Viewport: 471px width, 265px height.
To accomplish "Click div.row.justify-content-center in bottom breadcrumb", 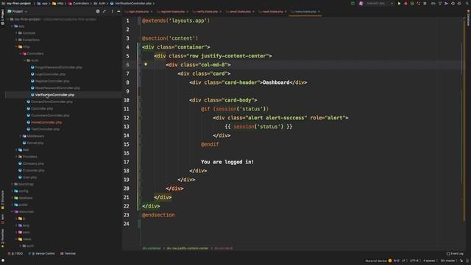I will (188, 249).
